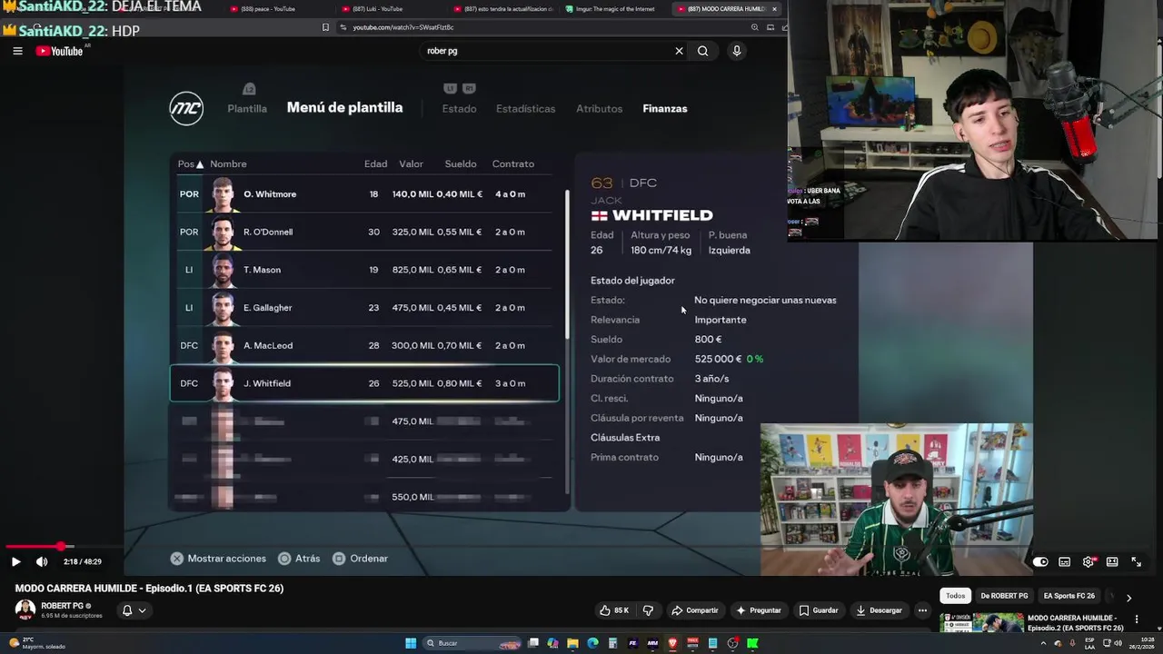Bookmark this page from the address bar
The height and width of the screenshot is (654, 1163).
(x=325, y=27)
